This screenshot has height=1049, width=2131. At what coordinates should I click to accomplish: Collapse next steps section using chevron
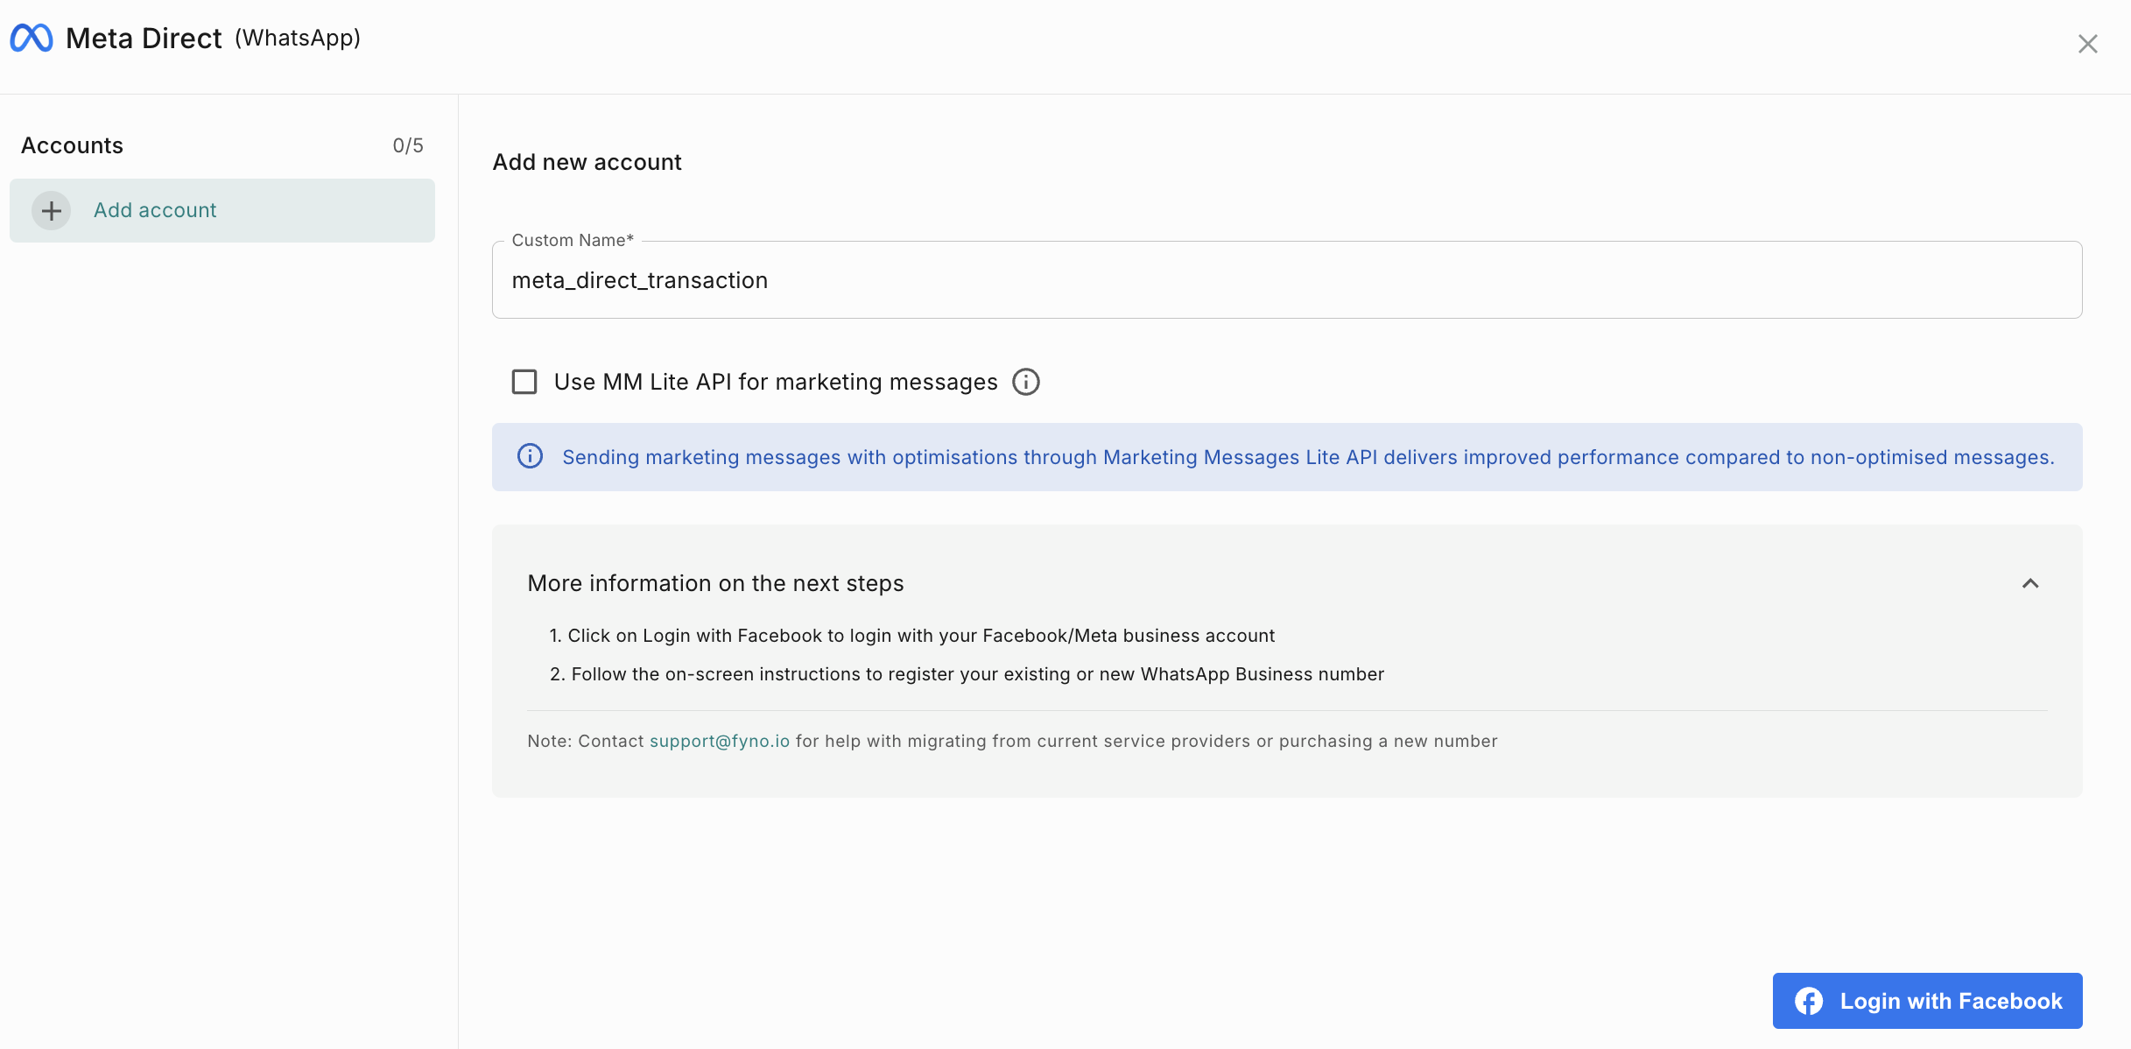[2029, 584]
